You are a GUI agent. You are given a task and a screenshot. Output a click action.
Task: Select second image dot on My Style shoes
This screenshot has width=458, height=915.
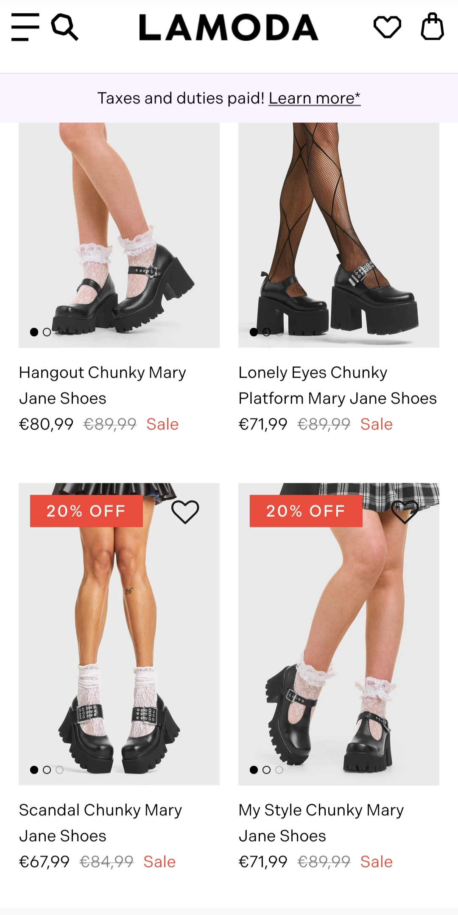click(266, 770)
